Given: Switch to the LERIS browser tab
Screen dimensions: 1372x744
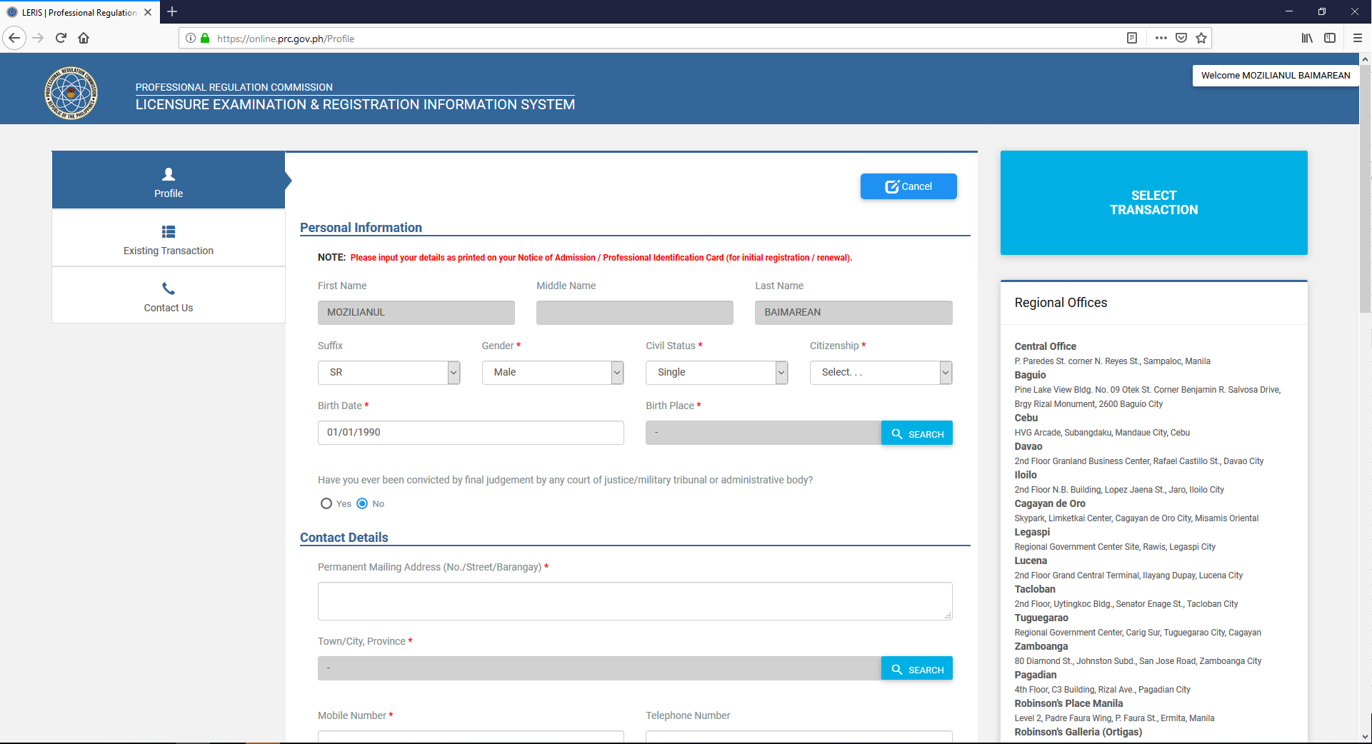Looking at the screenshot, I should coord(79,11).
